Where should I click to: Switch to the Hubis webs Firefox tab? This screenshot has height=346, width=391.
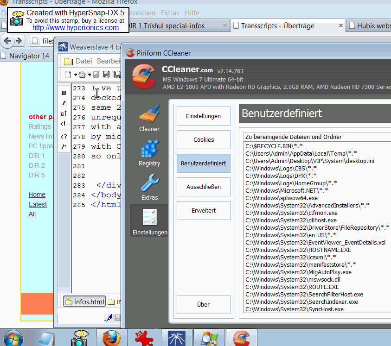point(370,25)
